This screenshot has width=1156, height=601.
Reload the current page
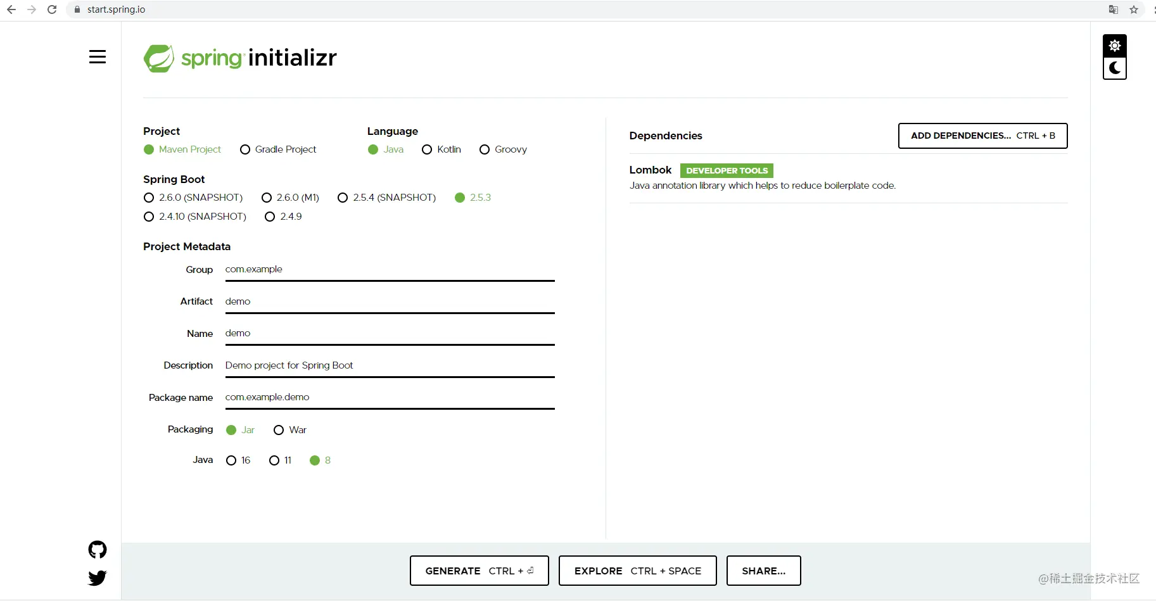(x=52, y=9)
